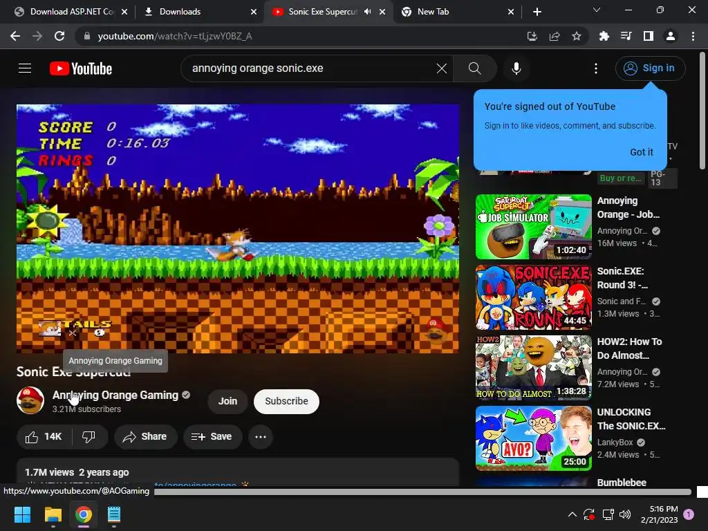Click the Sign in button

click(x=650, y=68)
